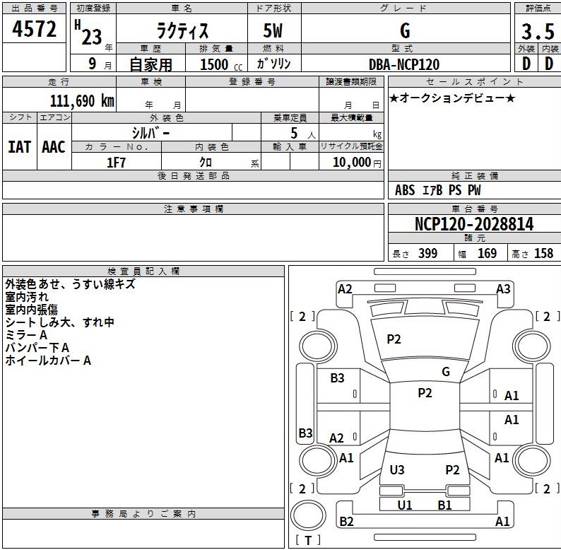This screenshot has height=550, width=561.
Task: Click the air conditioner value AAC
Action: (54, 147)
